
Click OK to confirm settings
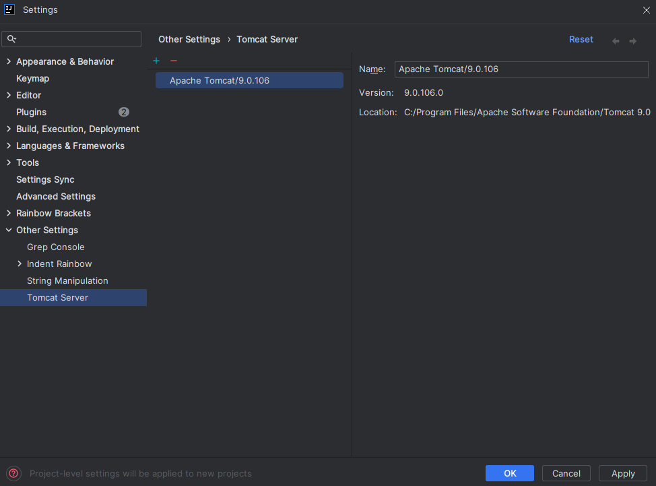(x=510, y=473)
